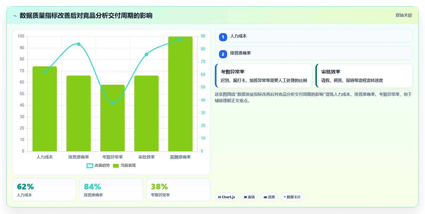
Task: Click the chart title 数据质量指标改善后
Action: pyautogui.click(x=86, y=15)
